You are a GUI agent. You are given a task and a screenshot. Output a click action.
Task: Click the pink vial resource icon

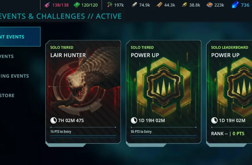(47, 5)
